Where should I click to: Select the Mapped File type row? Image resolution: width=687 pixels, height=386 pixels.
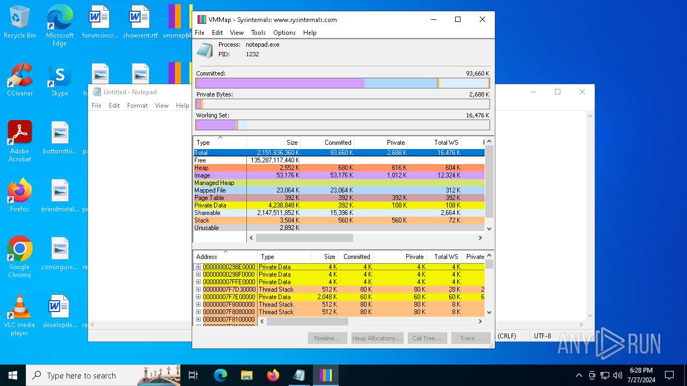point(339,190)
